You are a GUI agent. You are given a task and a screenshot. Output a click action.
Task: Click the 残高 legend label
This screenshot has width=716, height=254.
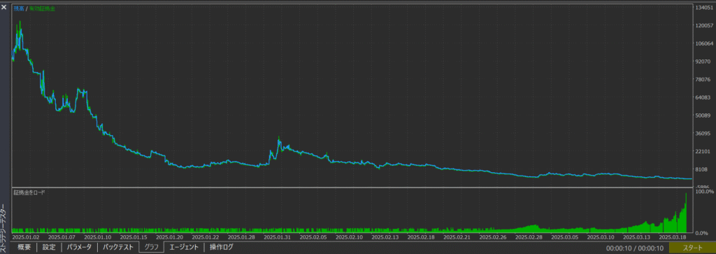pos(18,8)
